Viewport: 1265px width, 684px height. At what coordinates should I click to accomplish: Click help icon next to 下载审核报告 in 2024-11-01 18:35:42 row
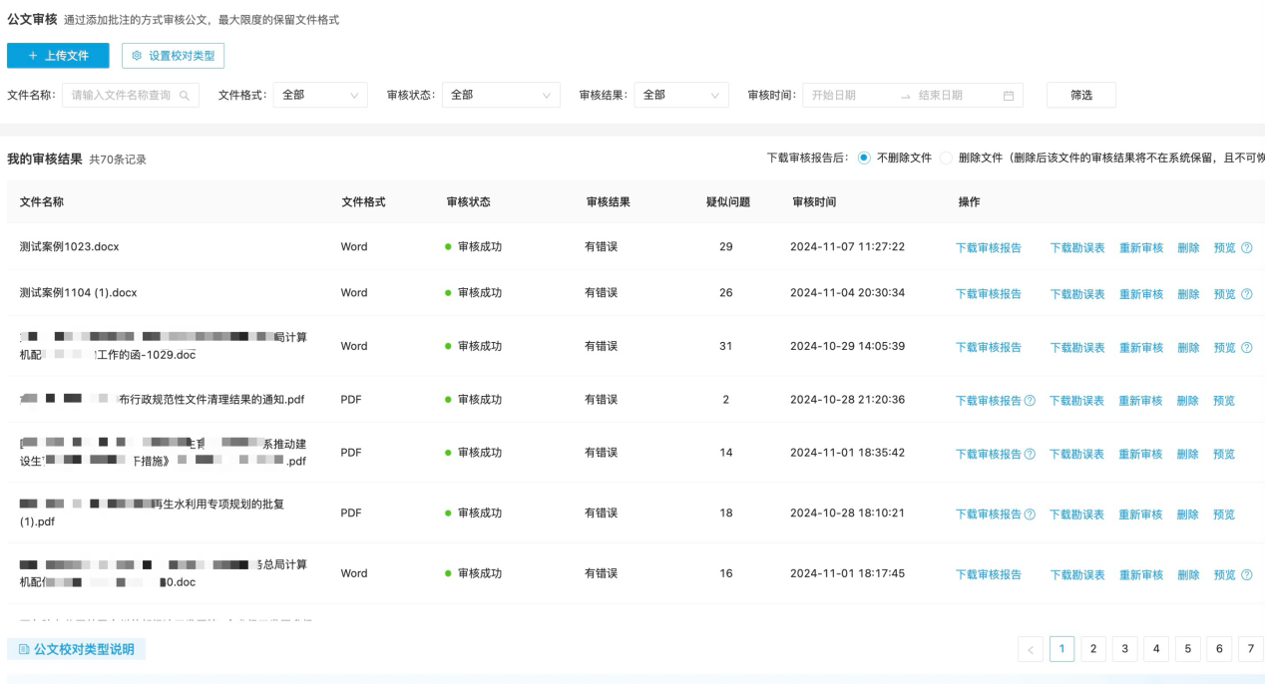(1030, 454)
